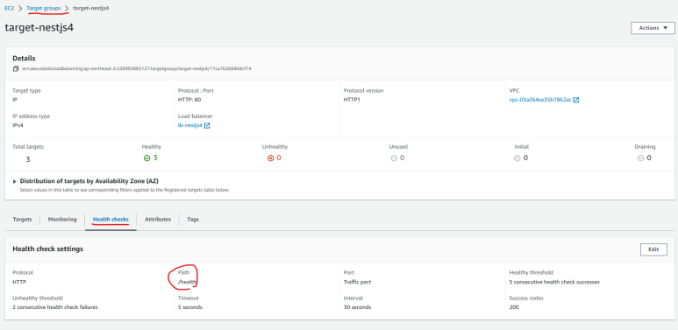The image size is (678, 330).
Task: Click the Draining targets count 0
Action: 649,158
